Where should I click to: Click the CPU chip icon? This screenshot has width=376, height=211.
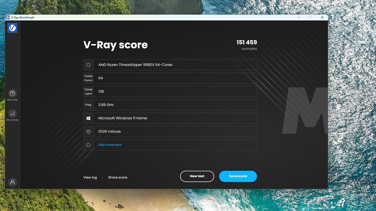tap(88, 65)
